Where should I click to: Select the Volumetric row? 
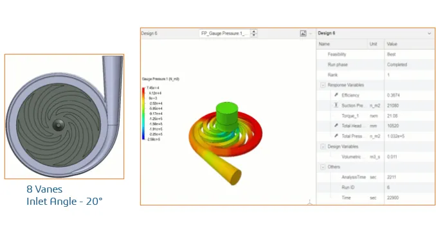376,157
